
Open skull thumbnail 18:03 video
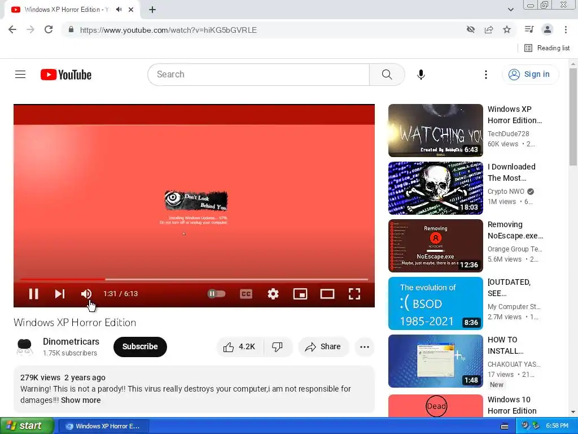(x=435, y=188)
